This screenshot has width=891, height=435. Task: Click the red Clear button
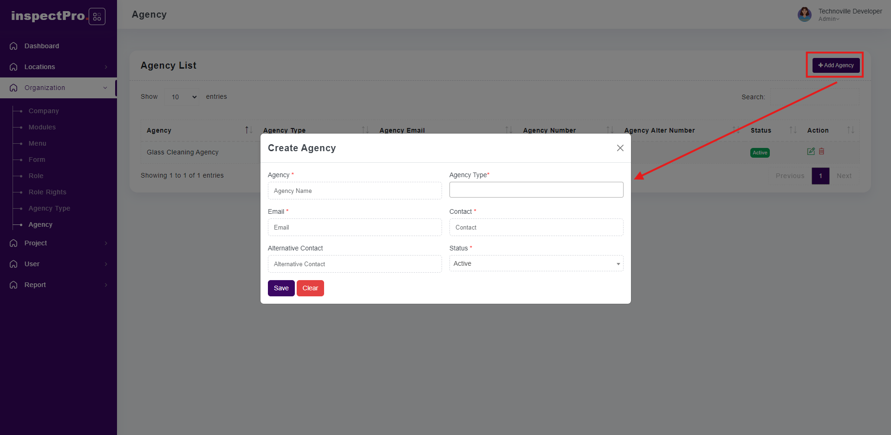pyautogui.click(x=310, y=288)
